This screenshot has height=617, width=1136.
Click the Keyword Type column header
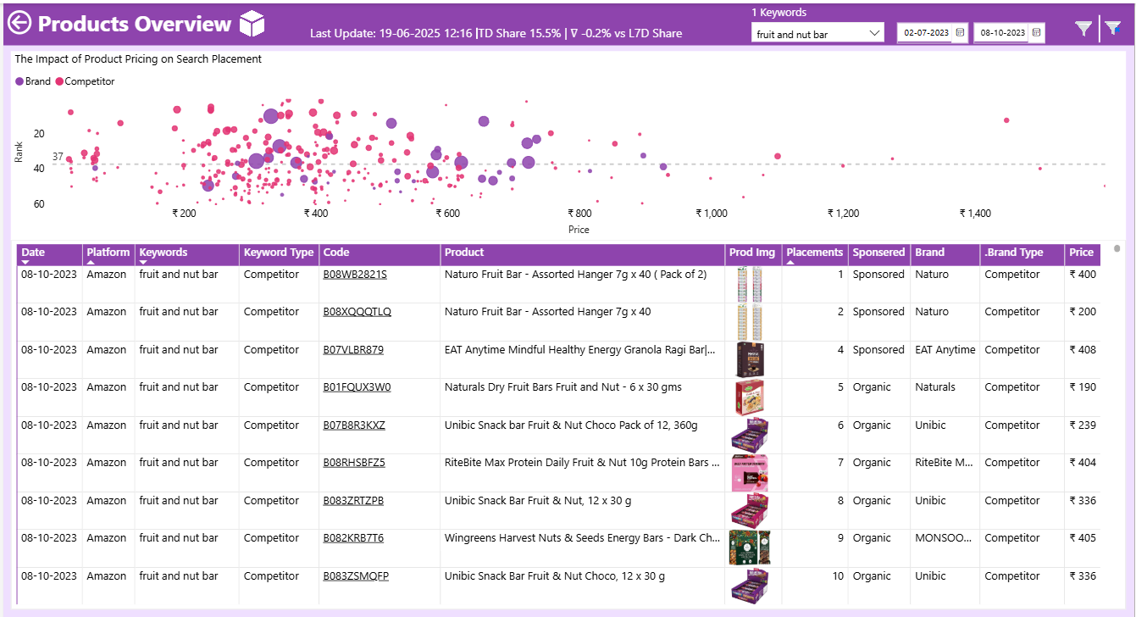pyautogui.click(x=279, y=253)
